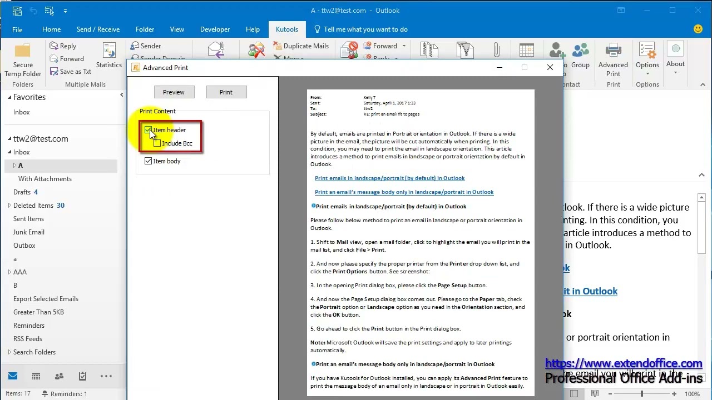712x400 pixels.
Task: Click the Print button in Advanced Print
Action: click(226, 92)
